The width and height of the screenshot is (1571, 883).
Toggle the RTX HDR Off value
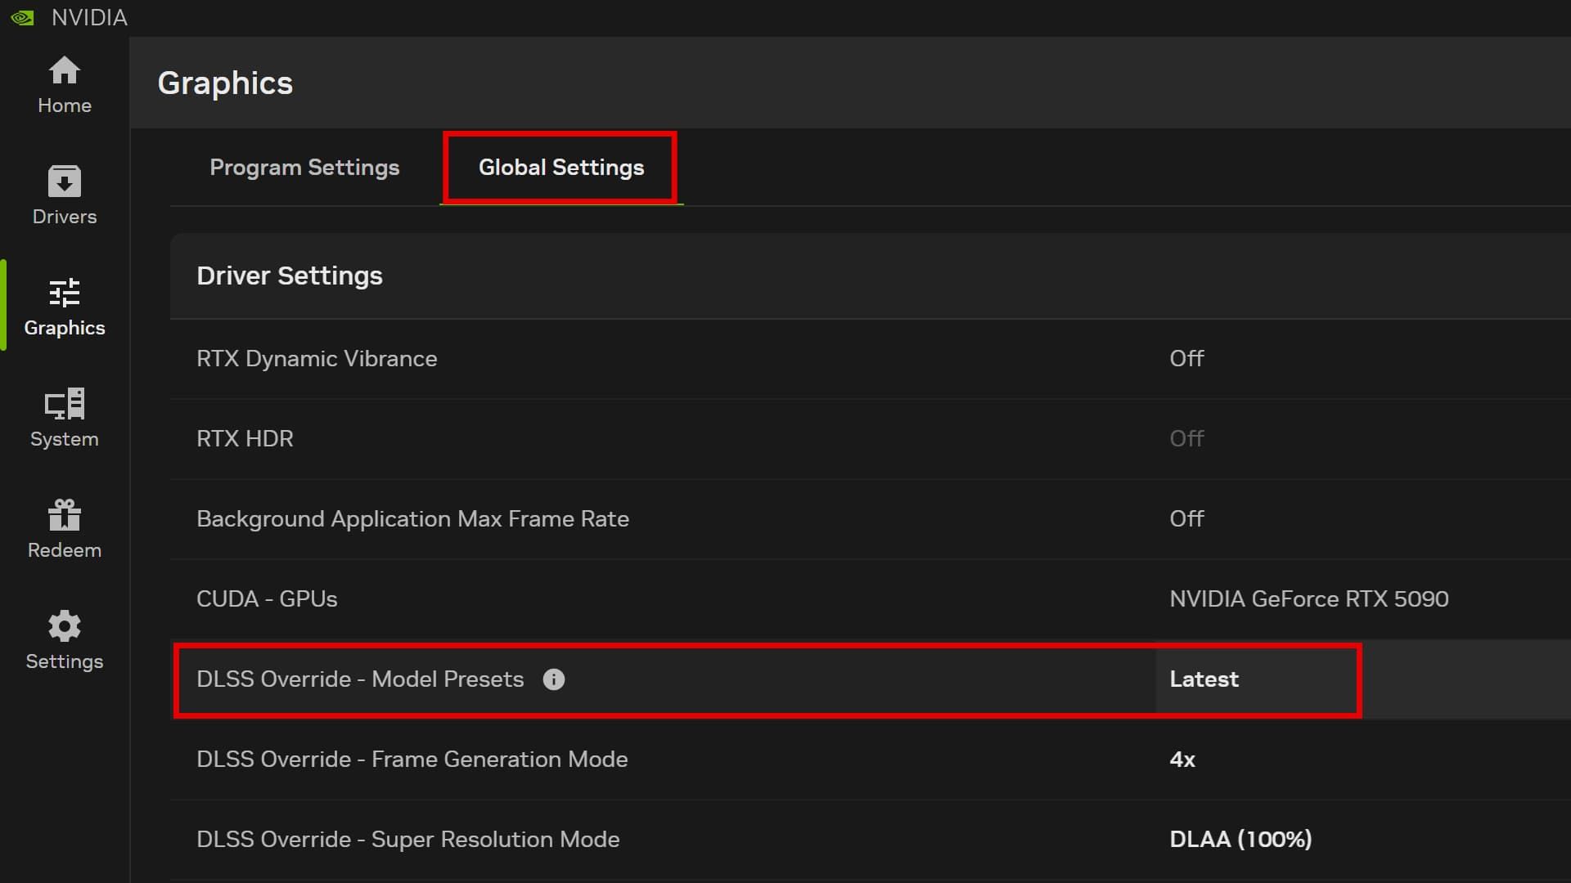(x=1186, y=439)
